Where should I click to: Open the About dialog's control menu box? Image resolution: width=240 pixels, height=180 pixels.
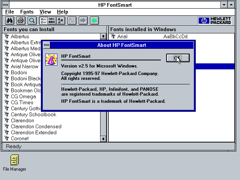(46, 45)
